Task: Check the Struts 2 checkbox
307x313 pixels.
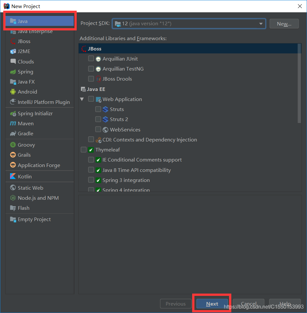Action: pyautogui.click(x=98, y=119)
